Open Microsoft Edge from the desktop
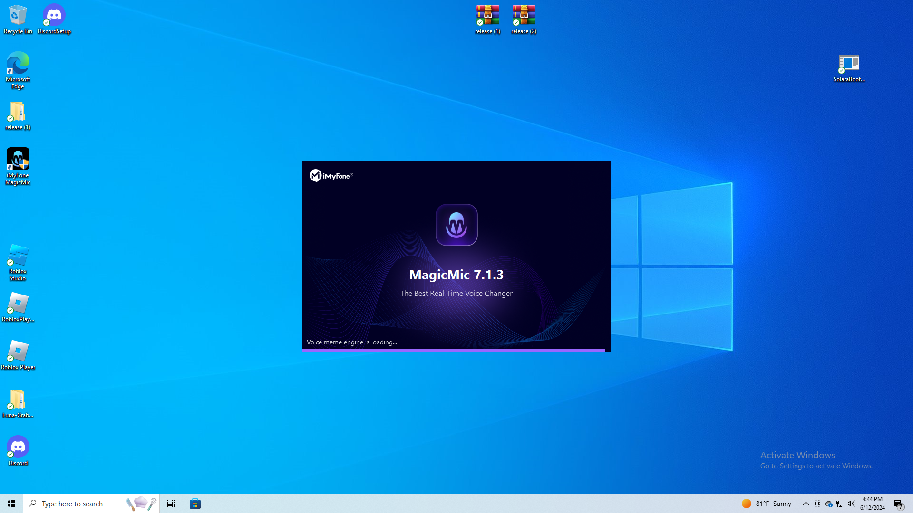 click(x=18, y=70)
